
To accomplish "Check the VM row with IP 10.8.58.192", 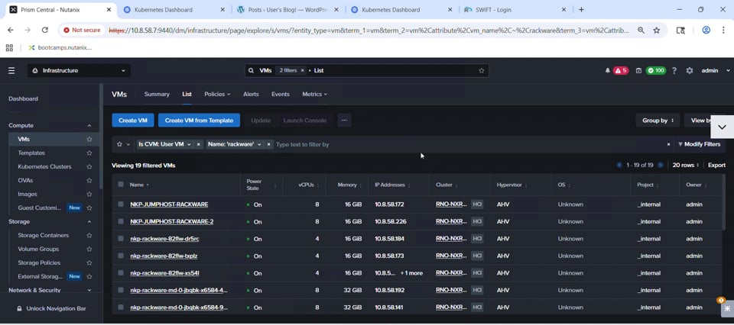I will [x=121, y=290].
